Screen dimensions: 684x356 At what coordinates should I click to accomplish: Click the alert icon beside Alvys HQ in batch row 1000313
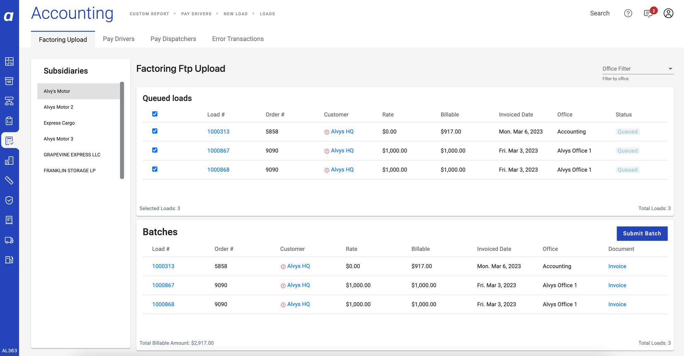click(x=283, y=266)
